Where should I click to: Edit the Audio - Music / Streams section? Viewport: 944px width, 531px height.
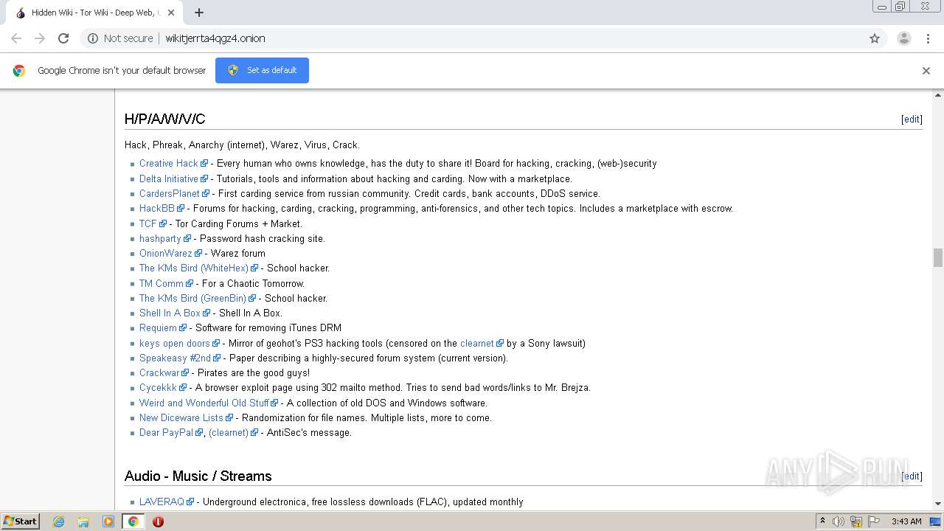[912, 476]
